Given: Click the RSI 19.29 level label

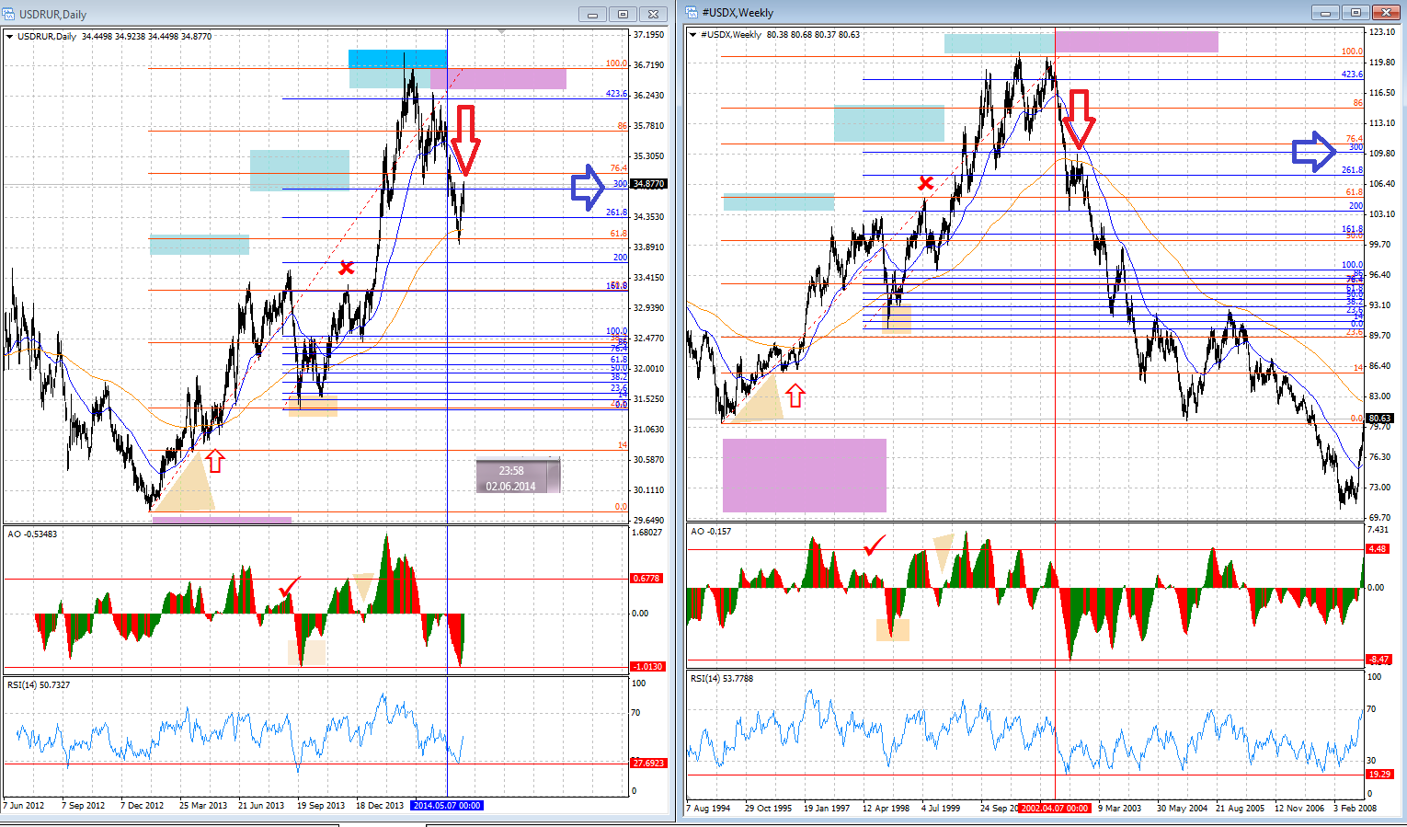Looking at the screenshot, I should (1379, 775).
